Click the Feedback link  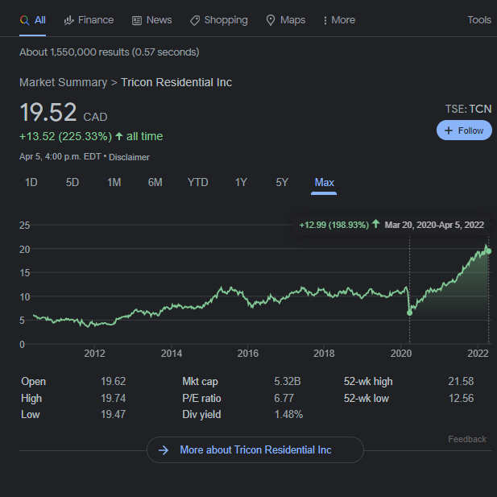(x=467, y=439)
